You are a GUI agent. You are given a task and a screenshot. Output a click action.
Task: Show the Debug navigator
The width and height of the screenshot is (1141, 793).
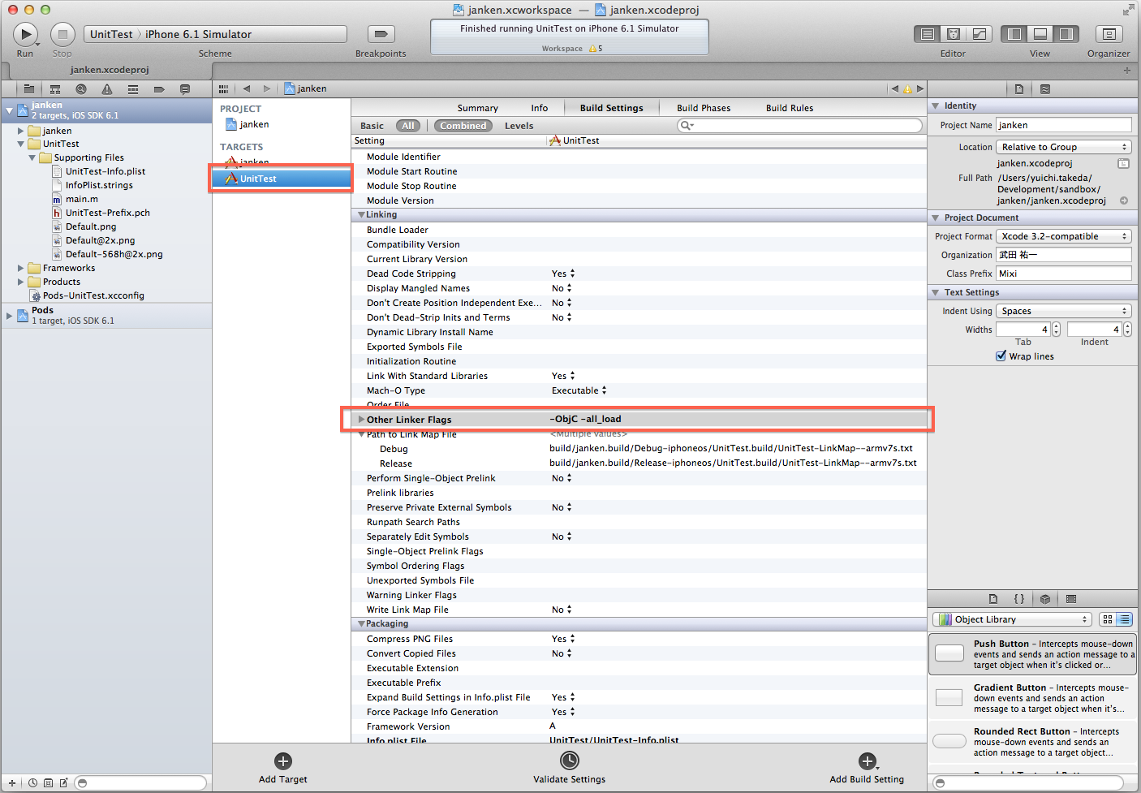point(133,89)
